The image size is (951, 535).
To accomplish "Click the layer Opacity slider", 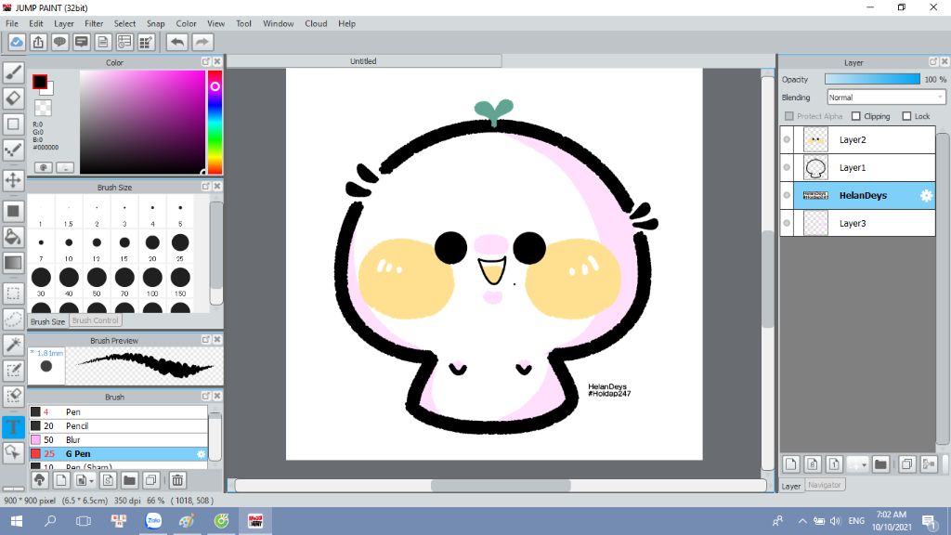I will click(872, 80).
